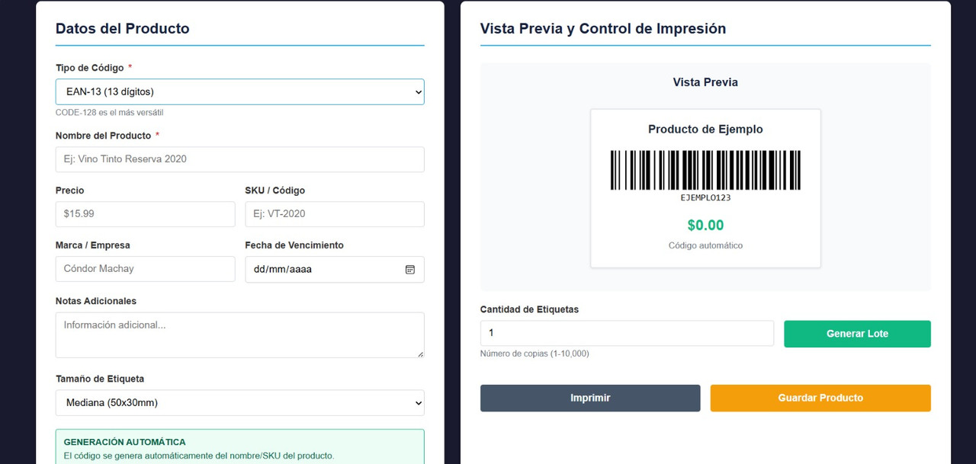Viewport: 976px width, 464px height.
Task: Select the day segment of the expiry date
Action: [259, 269]
